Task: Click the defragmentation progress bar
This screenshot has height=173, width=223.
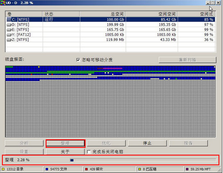Action: [x=143, y=160]
